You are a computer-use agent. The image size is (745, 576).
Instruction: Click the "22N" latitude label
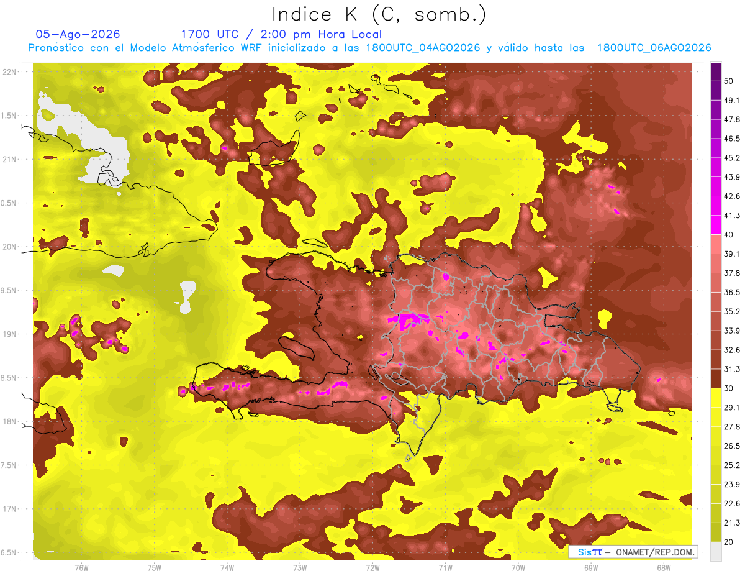click(10, 71)
